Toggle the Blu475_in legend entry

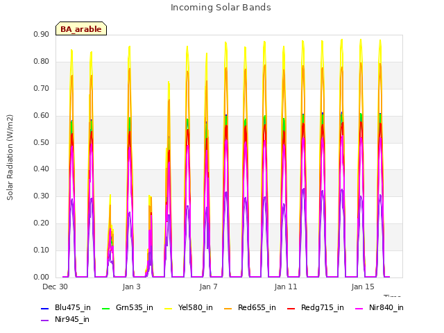click(66, 307)
